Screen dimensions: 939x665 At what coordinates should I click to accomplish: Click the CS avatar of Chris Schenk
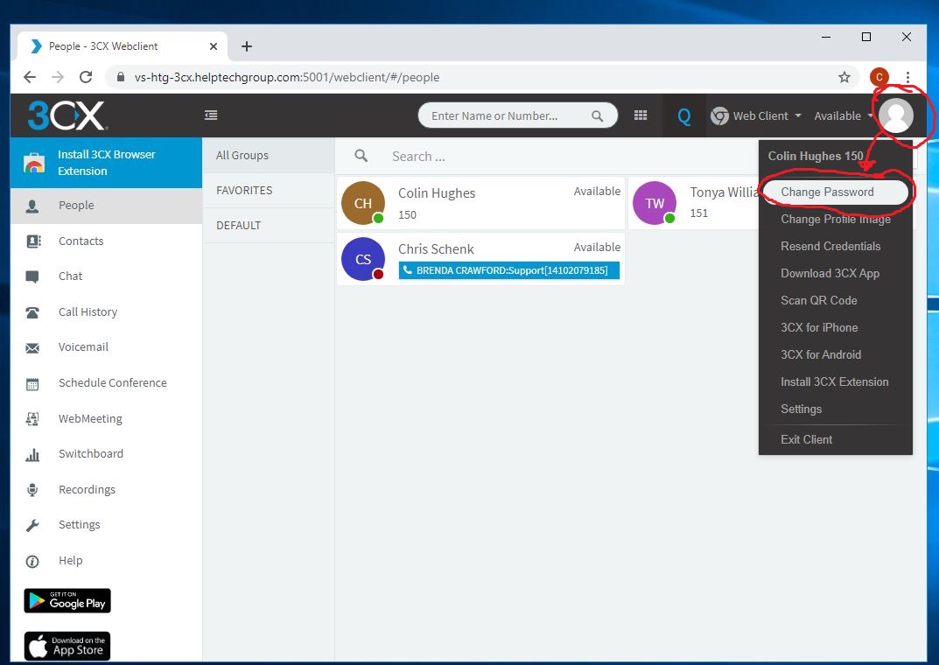[x=363, y=259]
